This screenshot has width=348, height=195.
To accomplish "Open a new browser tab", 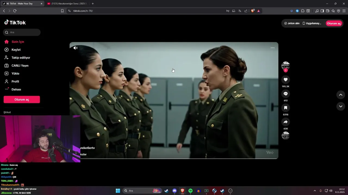I will 93,4.
